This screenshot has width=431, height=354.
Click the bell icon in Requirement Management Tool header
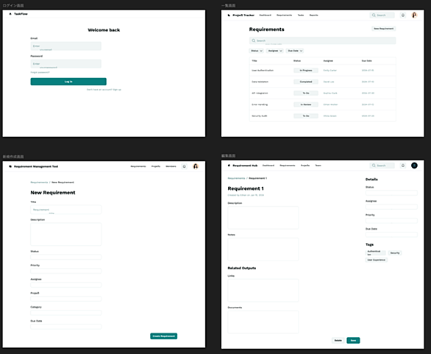pyautogui.click(x=184, y=166)
